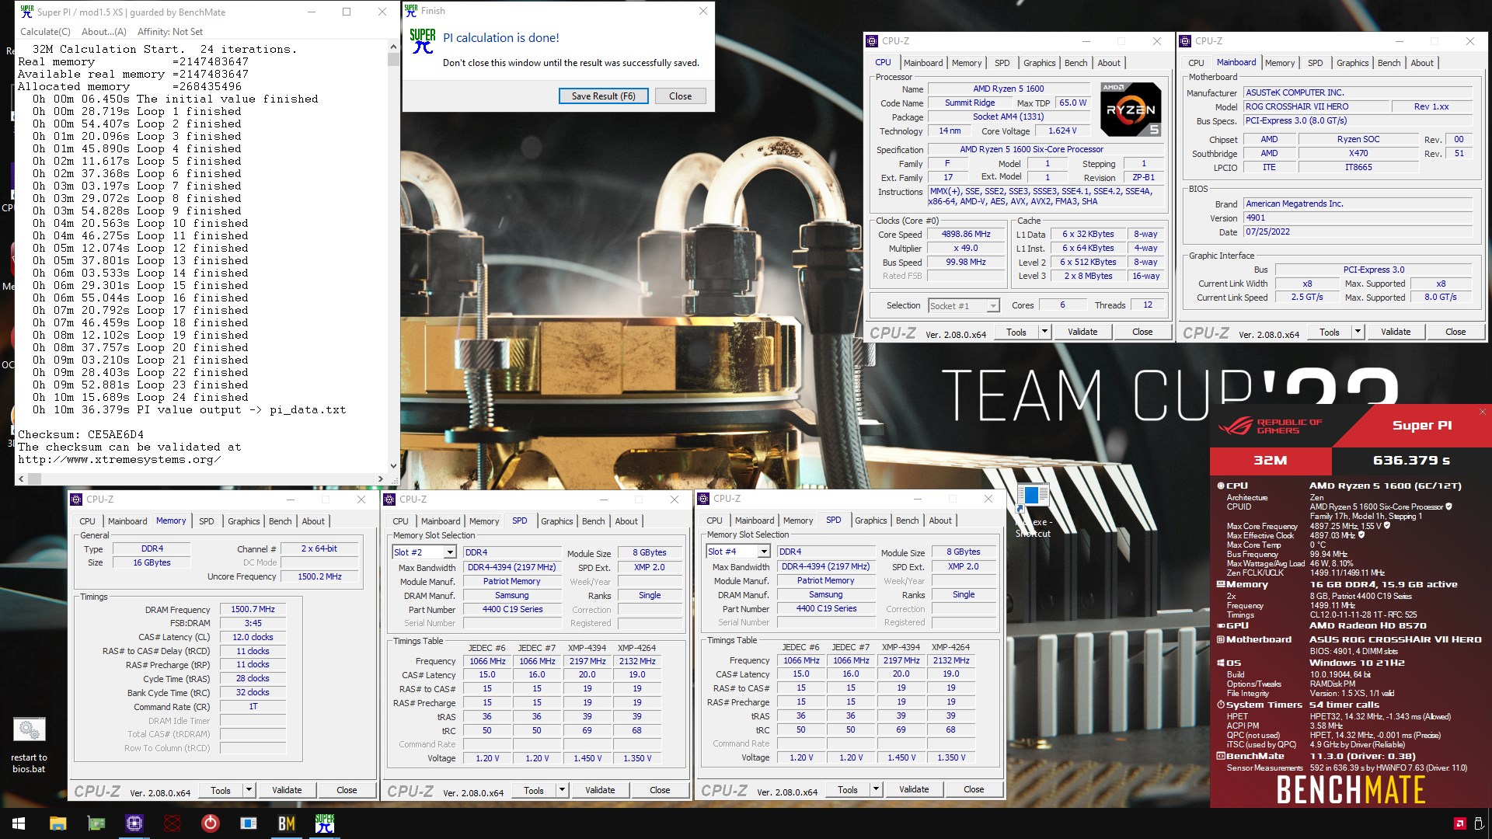Click the CPU section icon in BenchMate panel

click(x=1220, y=486)
